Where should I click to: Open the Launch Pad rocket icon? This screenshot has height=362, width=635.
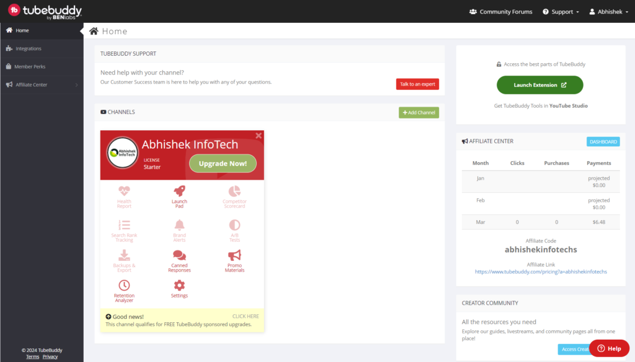tap(179, 191)
